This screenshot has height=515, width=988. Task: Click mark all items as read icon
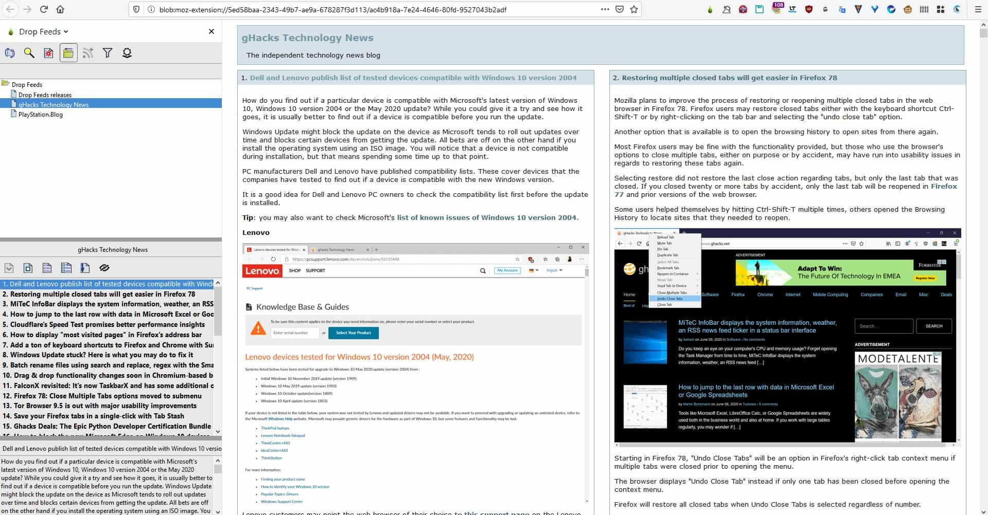(9, 268)
